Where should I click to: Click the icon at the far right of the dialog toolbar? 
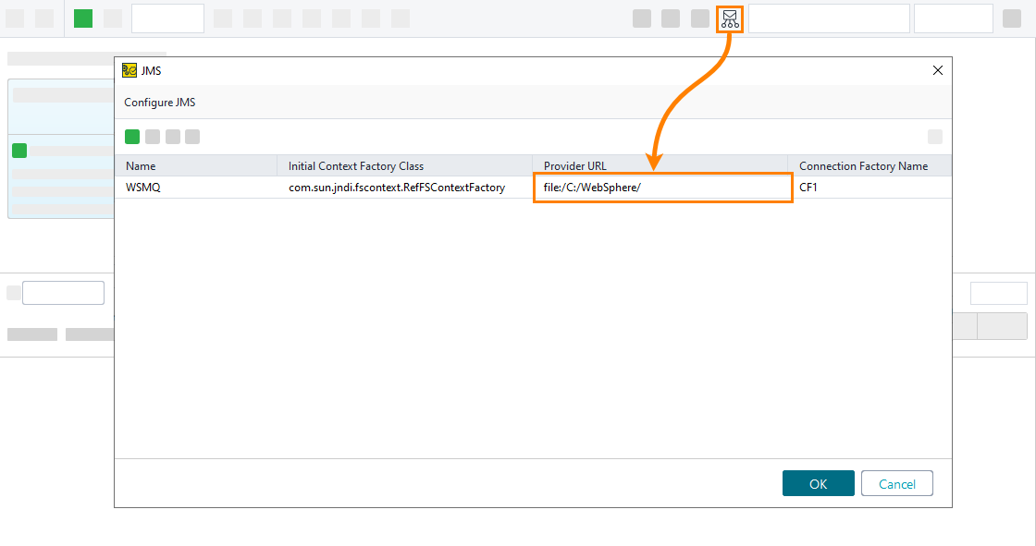point(935,136)
